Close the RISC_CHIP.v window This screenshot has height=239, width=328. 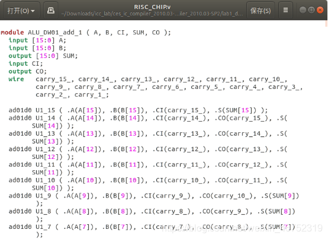point(320,10)
